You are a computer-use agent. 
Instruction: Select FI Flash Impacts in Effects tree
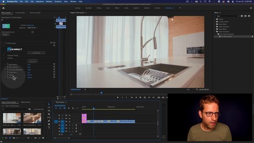pyautogui.click(x=227, y=37)
